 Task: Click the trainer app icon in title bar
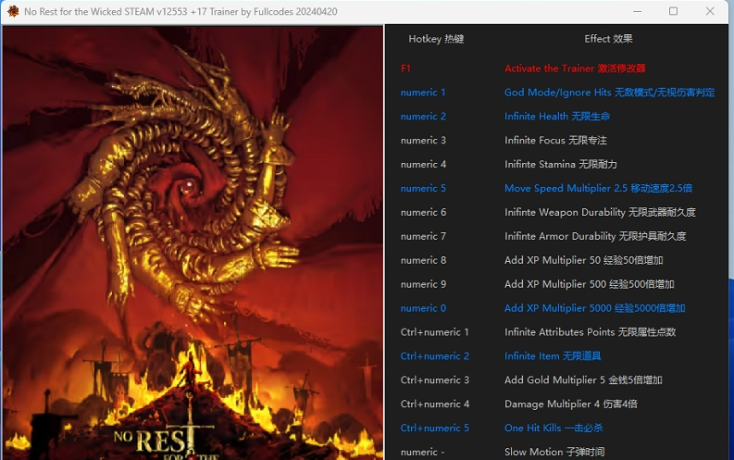[x=13, y=11]
